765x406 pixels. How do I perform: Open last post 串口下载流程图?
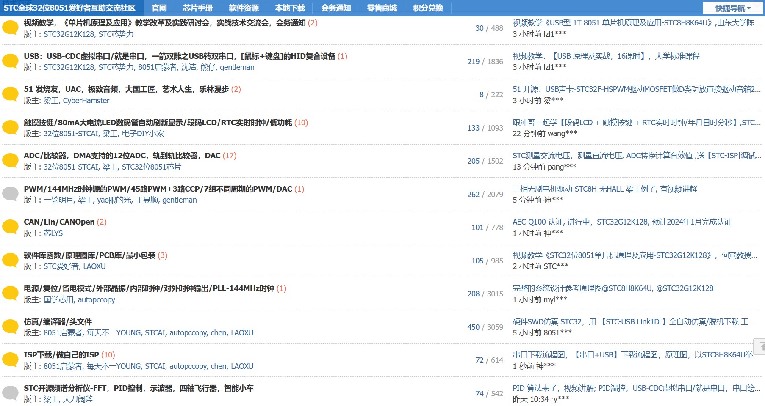point(635,355)
